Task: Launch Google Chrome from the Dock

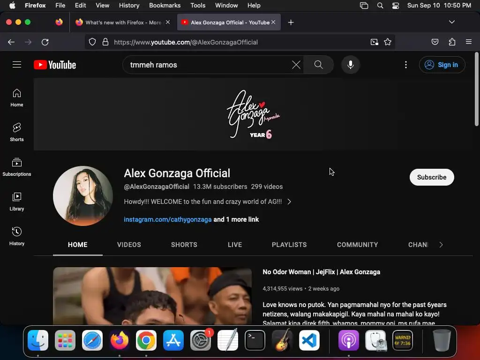Action: 146,340
